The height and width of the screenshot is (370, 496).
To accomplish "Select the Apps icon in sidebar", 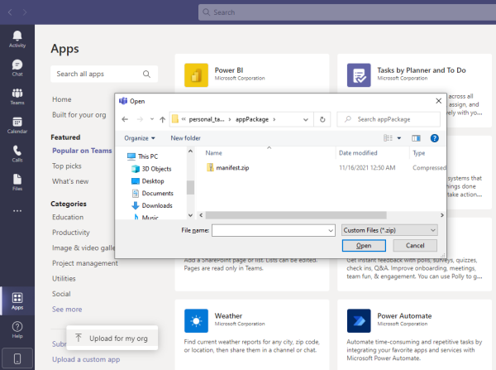I will tap(17, 301).
